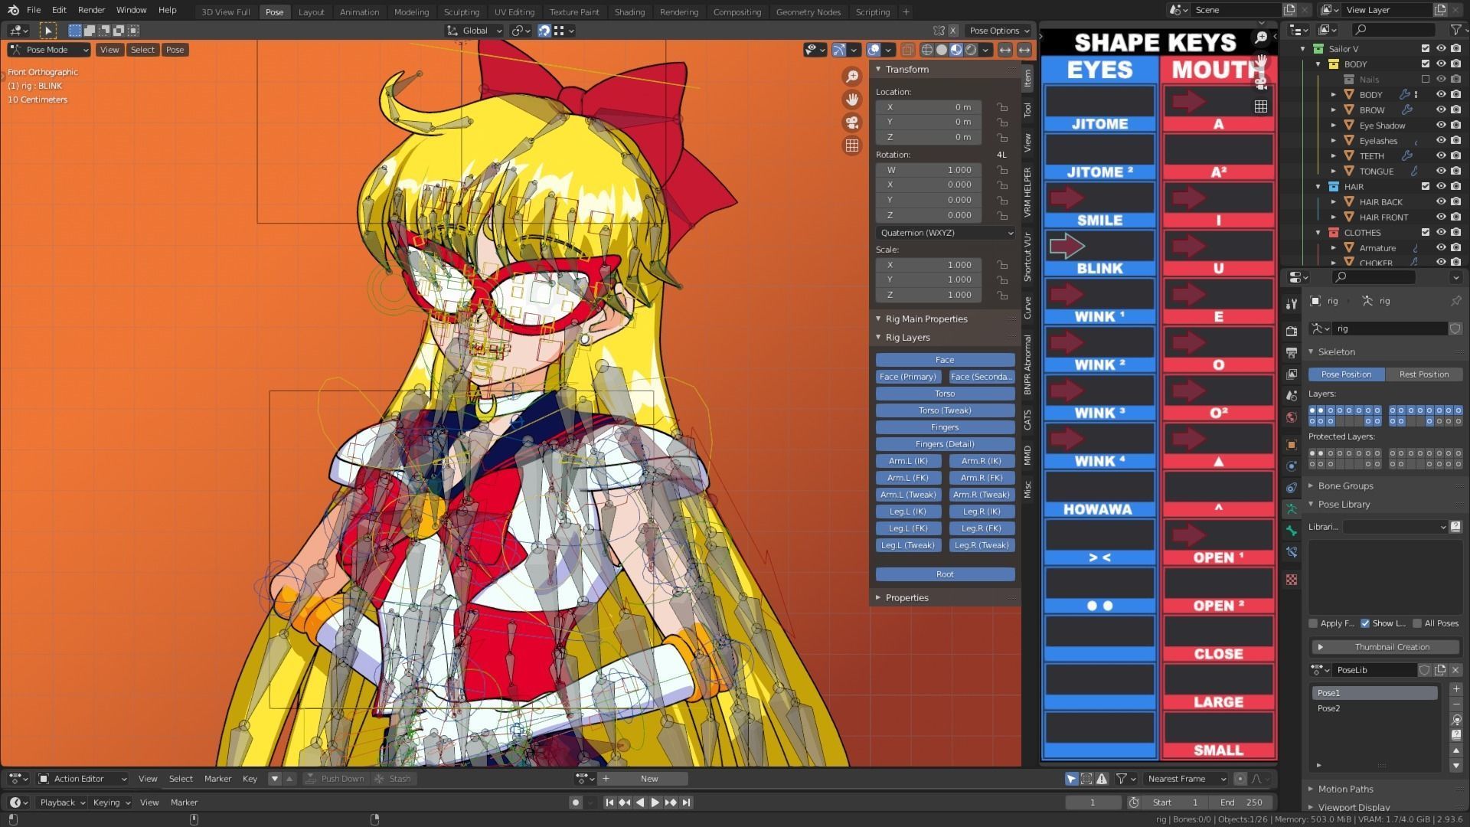Toggle viewport overlays button
This screenshot has width=1470, height=827.
(x=874, y=50)
